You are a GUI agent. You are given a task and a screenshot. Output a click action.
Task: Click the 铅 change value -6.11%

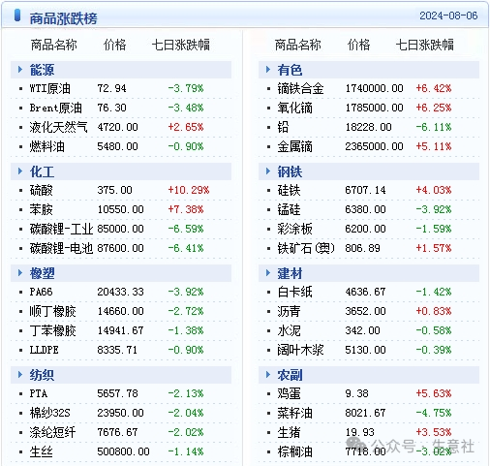click(434, 127)
